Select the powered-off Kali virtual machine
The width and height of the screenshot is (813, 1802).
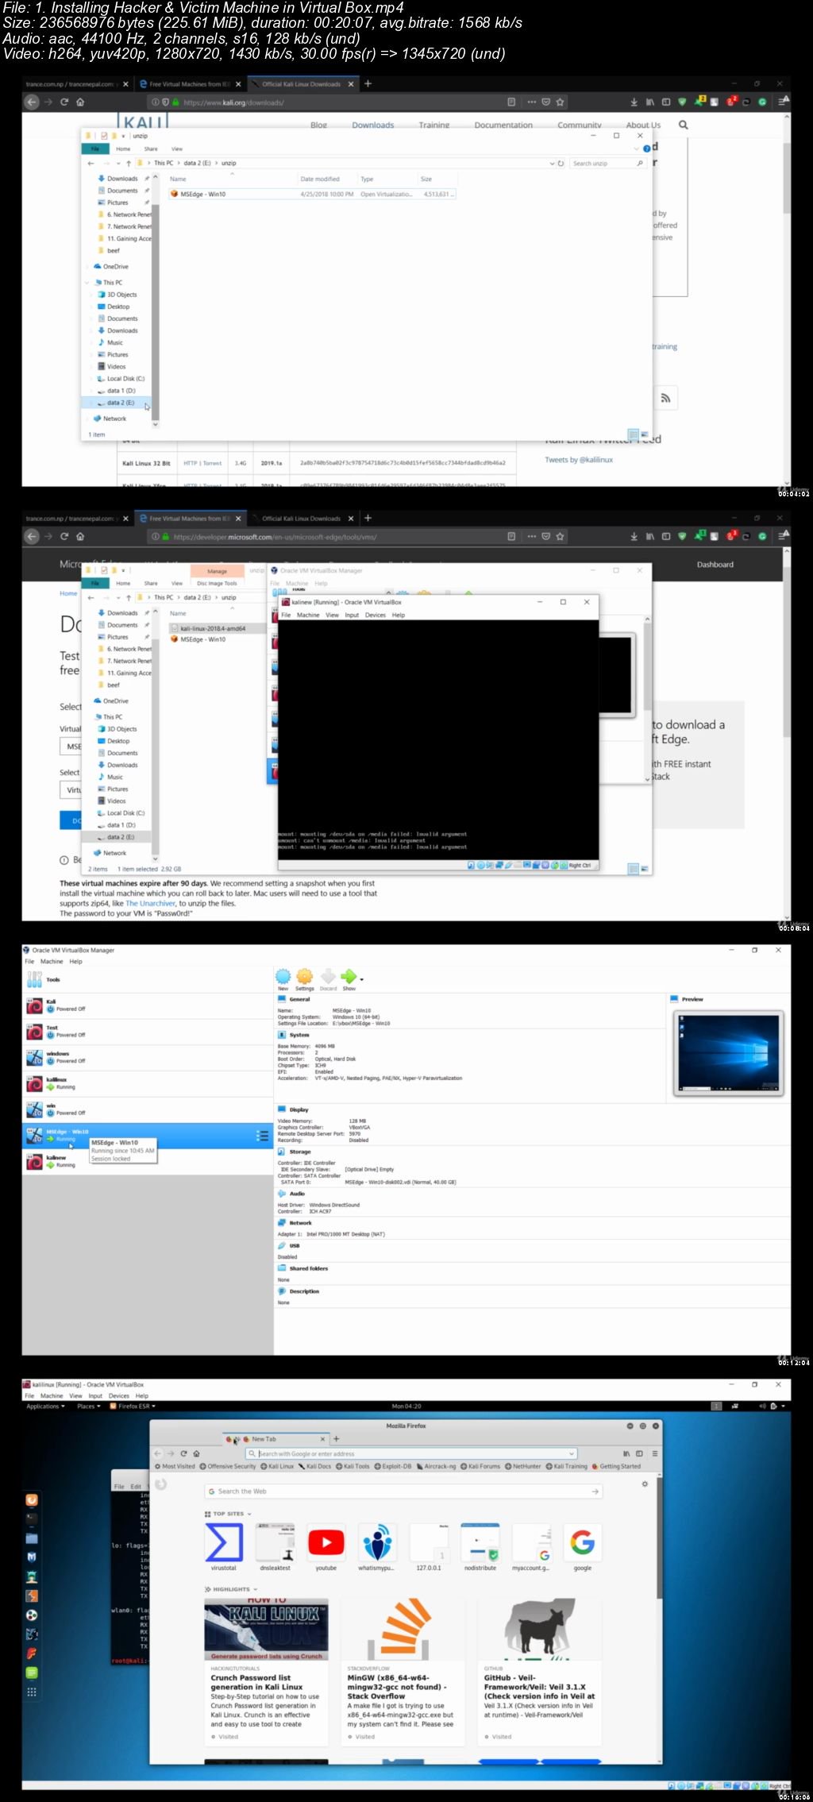pos(148,1006)
